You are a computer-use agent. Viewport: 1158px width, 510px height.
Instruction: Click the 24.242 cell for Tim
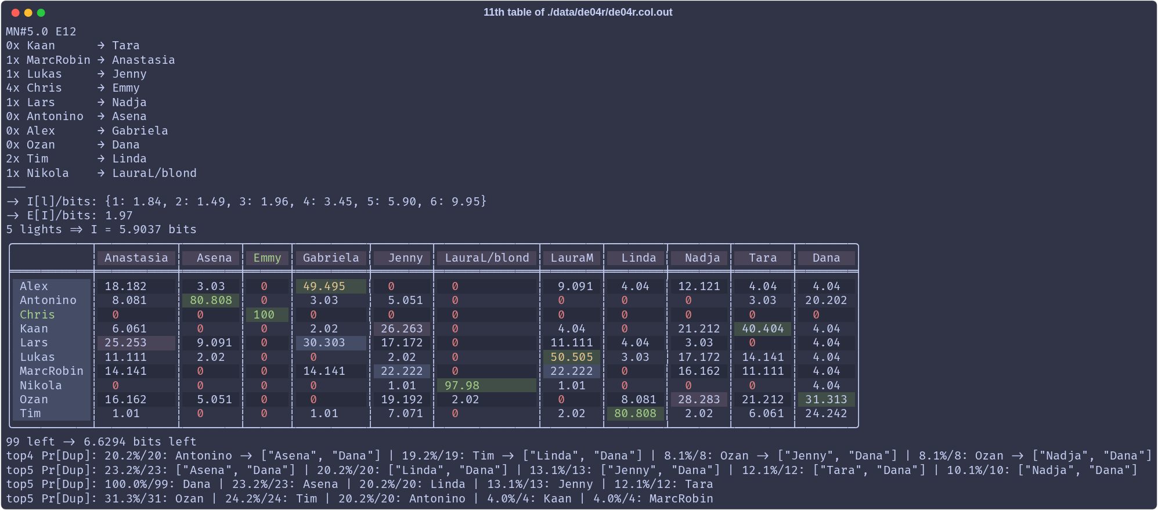[826, 413]
